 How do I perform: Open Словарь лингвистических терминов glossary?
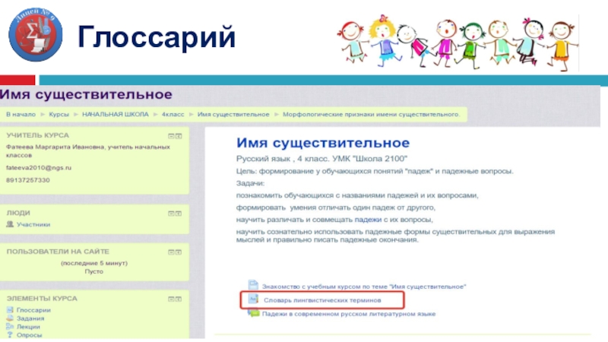pos(322,300)
